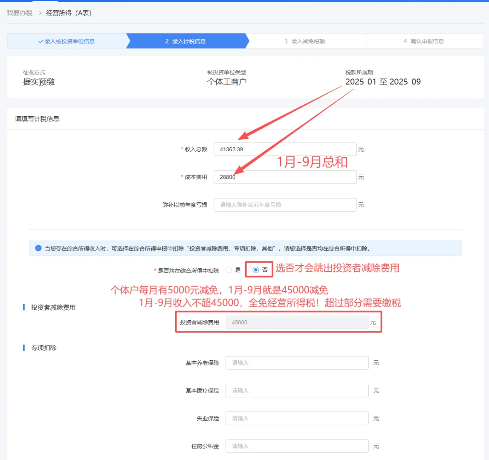Click the greyed 投资者减除费用 field showing 45000

point(296,322)
